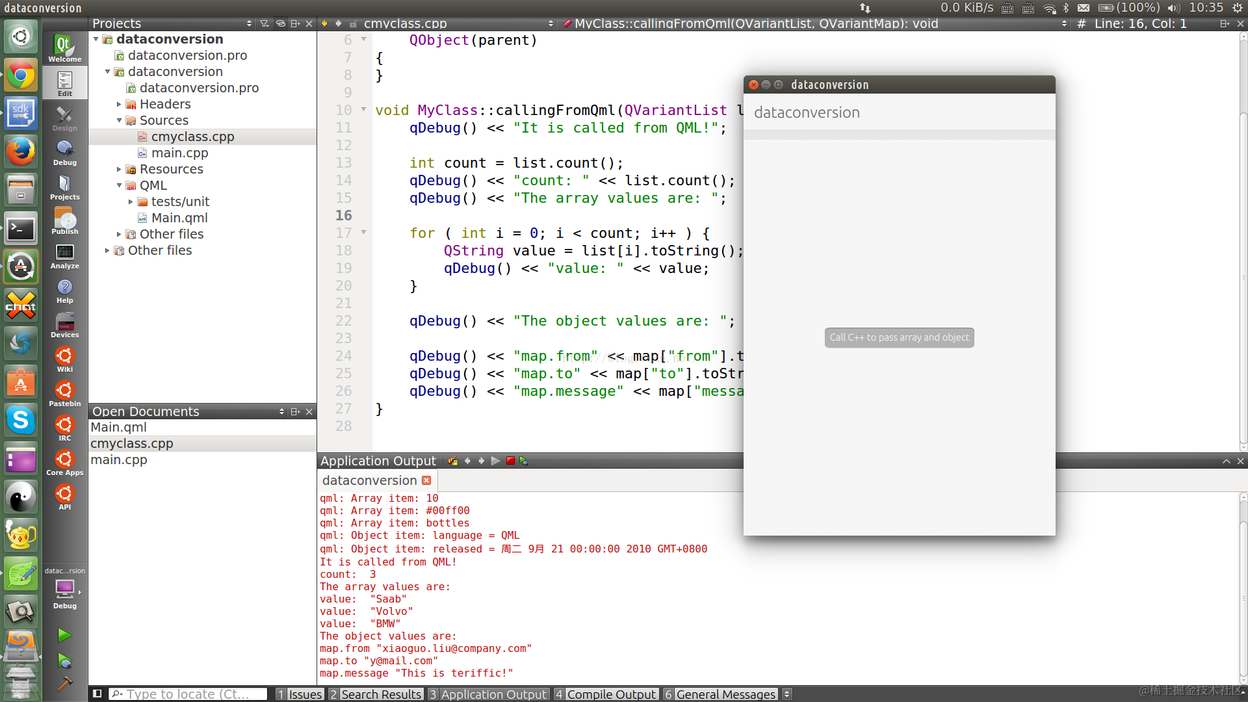The width and height of the screenshot is (1248, 702).
Task: Open the Analyze mode
Action: click(64, 255)
